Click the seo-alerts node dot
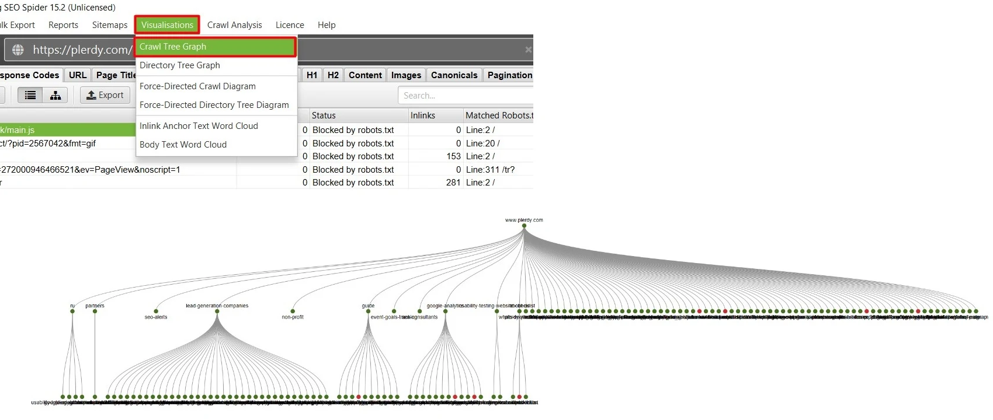The height and width of the screenshot is (420, 993). pyautogui.click(x=156, y=311)
